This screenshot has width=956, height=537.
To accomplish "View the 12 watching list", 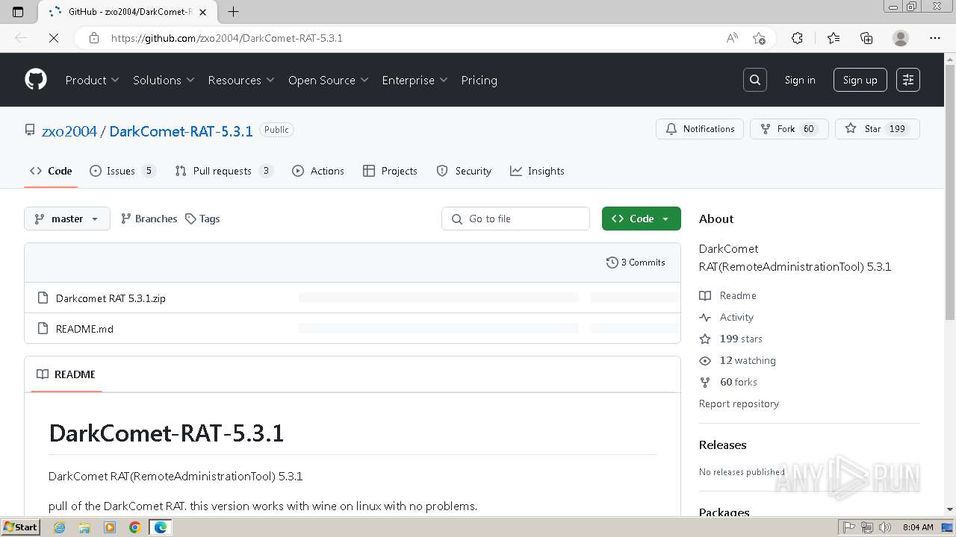I will click(x=738, y=360).
